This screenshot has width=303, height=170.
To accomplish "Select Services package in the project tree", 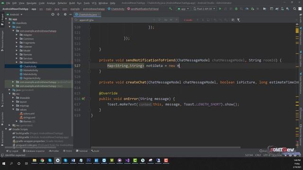I will (x=27, y=59).
